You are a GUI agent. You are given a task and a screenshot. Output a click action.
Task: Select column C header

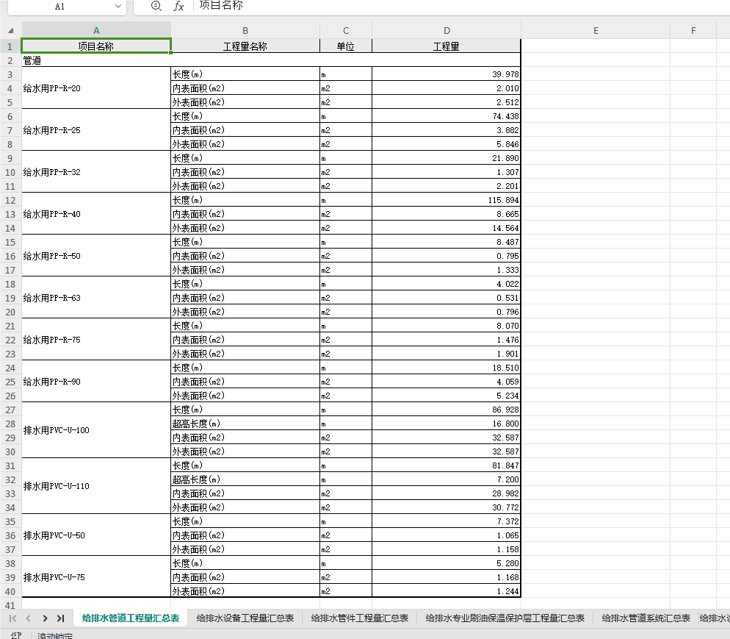coord(346,31)
